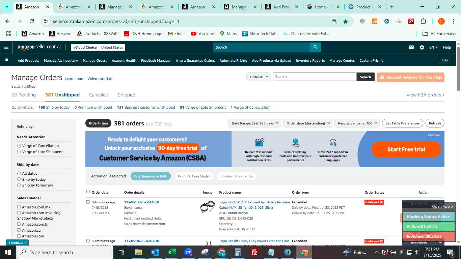Click the Amazon Seller Central logo

click(39, 48)
